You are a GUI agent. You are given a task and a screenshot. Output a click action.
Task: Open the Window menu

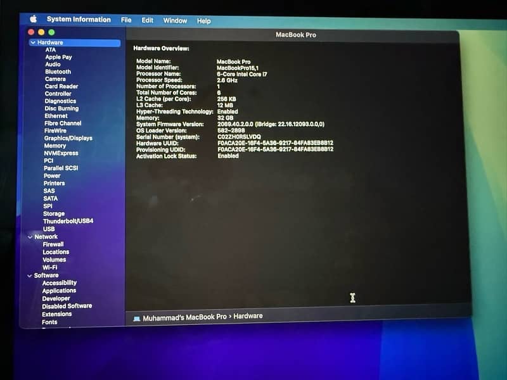point(175,21)
